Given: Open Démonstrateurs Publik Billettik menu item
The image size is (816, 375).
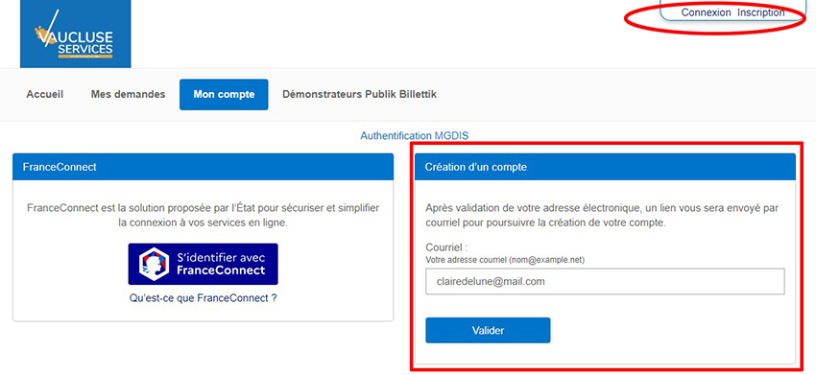Looking at the screenshot, I should [359, 95].
